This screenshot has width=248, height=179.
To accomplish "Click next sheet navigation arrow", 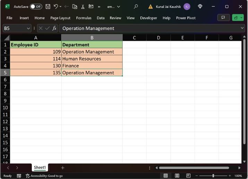I will pyautogui.click(x=17, y=168).
